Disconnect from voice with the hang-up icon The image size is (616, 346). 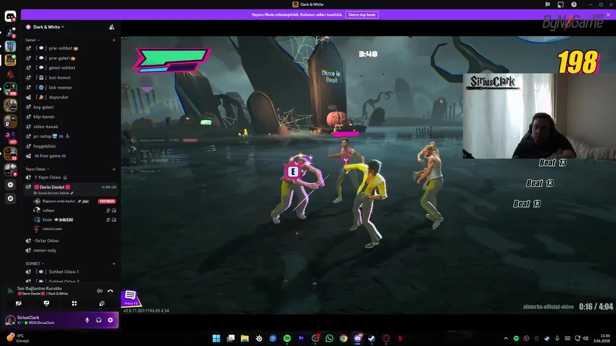click(110, 291)
